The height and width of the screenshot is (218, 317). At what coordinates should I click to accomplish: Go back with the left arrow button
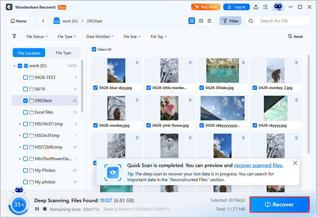pos(43,21)
